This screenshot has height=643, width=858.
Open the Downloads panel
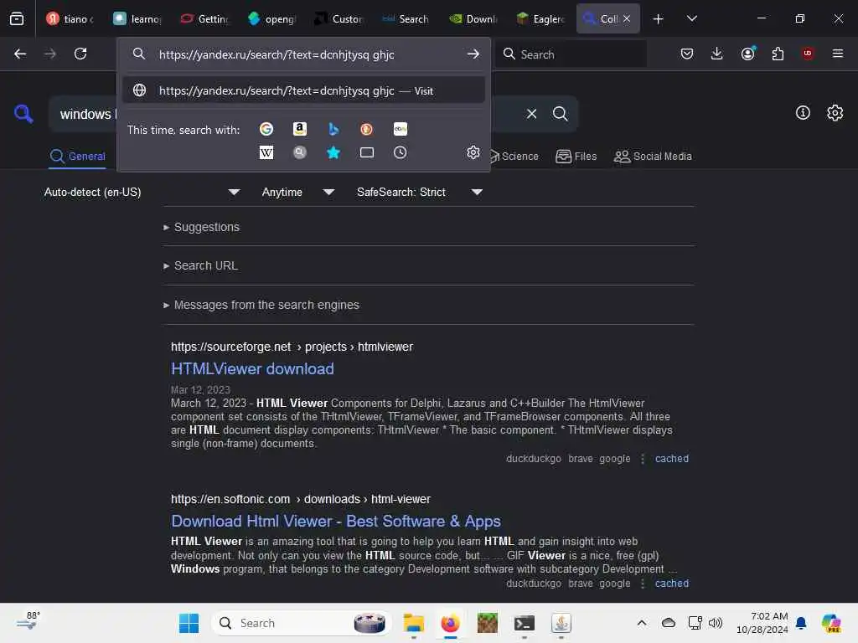(x=717, y=54)
